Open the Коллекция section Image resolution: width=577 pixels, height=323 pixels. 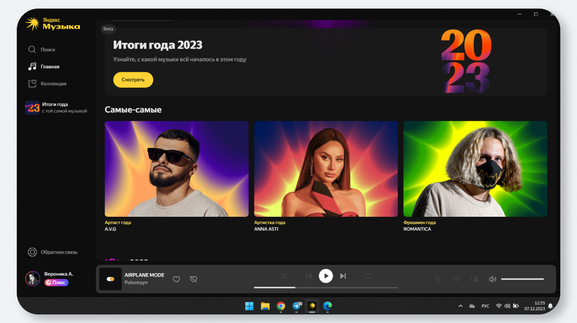[x=47, y=84]
